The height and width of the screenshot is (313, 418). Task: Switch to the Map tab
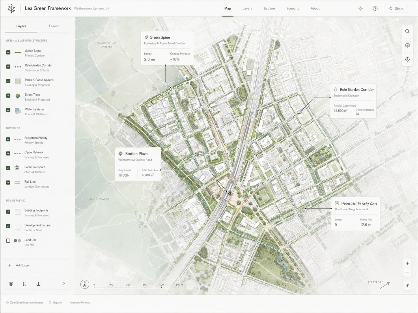228,9
